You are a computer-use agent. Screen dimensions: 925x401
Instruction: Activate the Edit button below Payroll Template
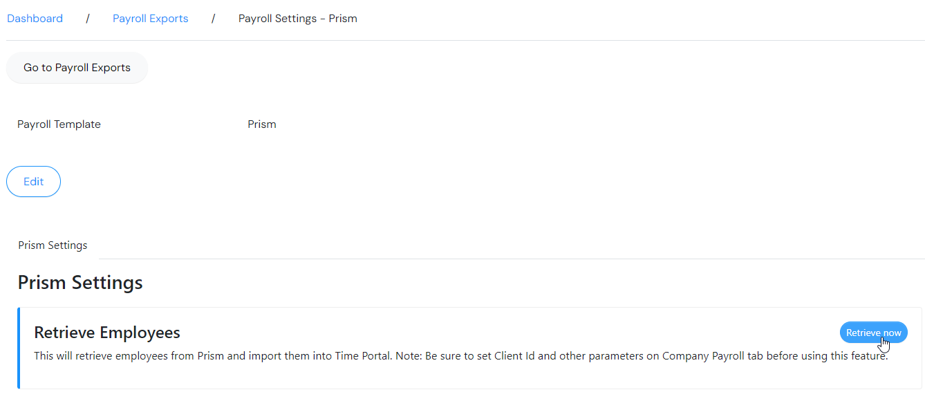(x=32, y=181)
